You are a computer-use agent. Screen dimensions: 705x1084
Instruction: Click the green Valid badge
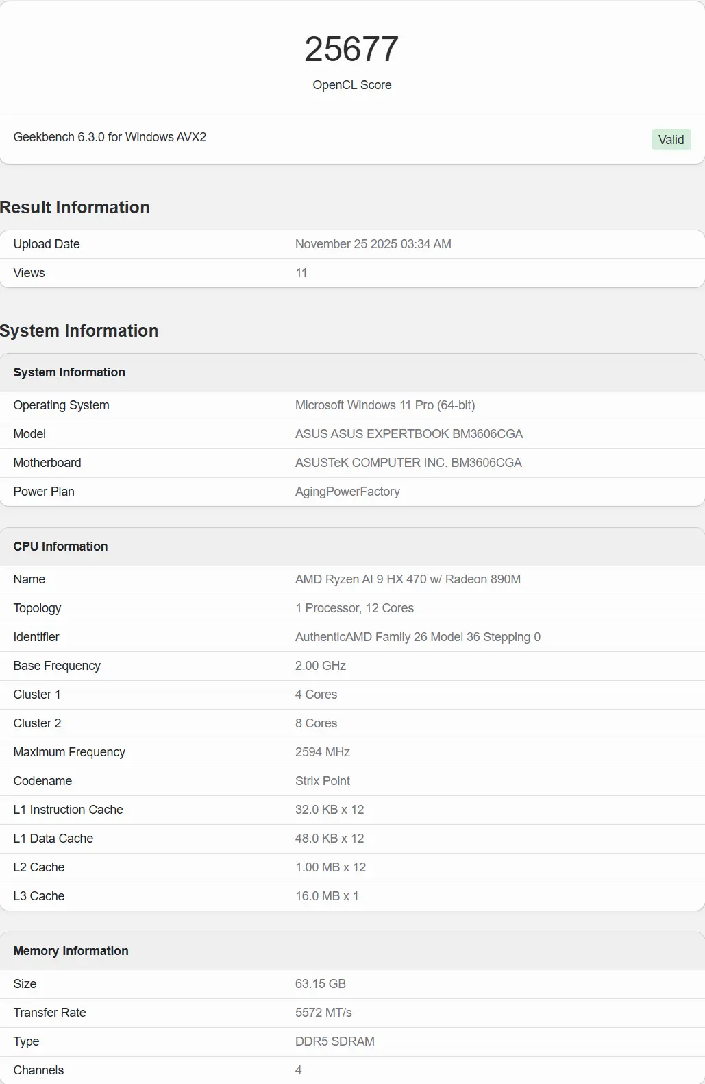pyautogui.click(x=671, y=140)
